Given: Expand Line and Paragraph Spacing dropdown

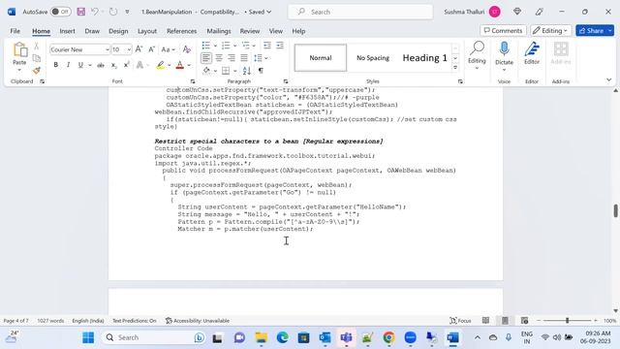Looking at the screenshot, I should [266, 58].
